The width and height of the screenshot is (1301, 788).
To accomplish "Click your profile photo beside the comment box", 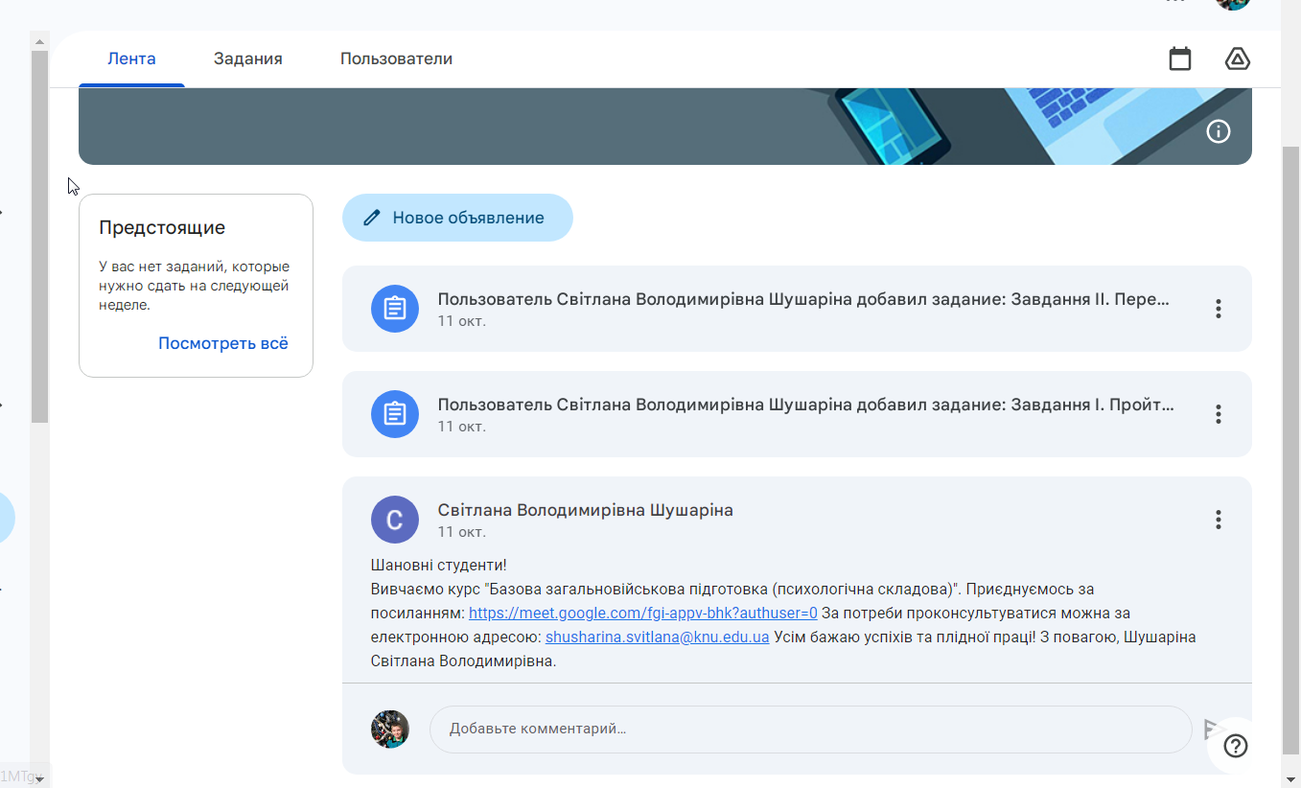I will [x=390, y=730].
